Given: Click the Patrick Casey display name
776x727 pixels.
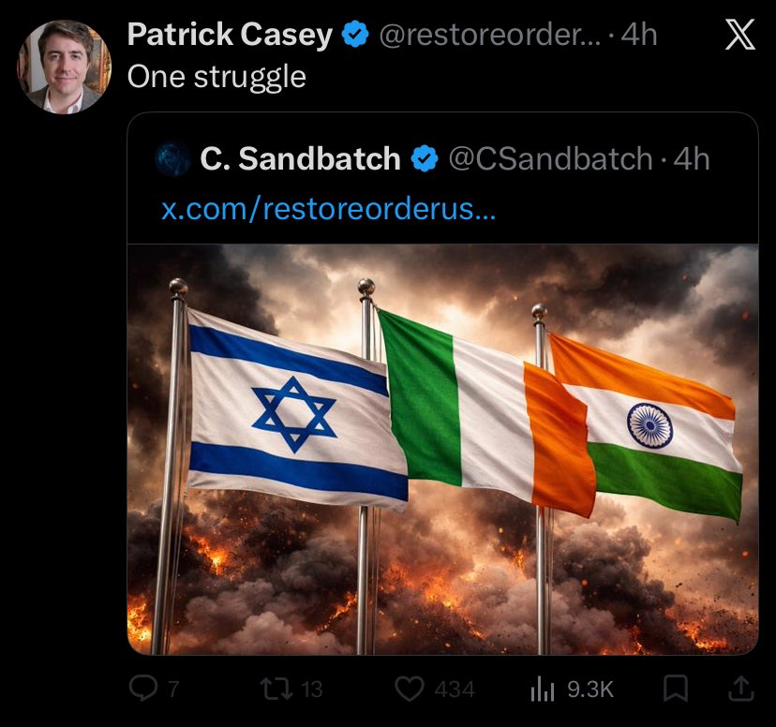Looking at the screenshot, I should [x=230, y=35].
